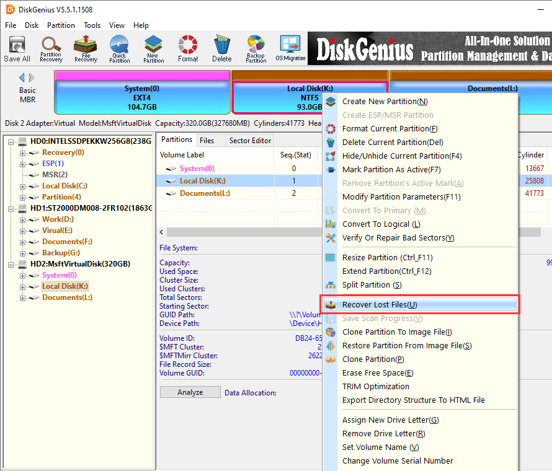Switch to the Sector Editor tab
Image resolution: width=552 pixels, height=471 pixels.
pyautogui.click(x=250, y=141)
